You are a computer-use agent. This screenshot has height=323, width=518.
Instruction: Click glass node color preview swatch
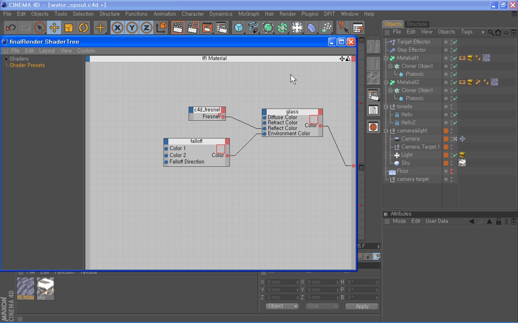click(314, 120)
